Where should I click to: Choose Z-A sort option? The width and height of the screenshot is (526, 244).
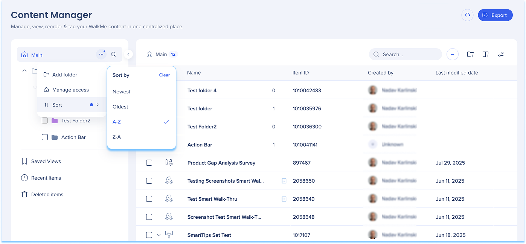[x=117, y=137]
